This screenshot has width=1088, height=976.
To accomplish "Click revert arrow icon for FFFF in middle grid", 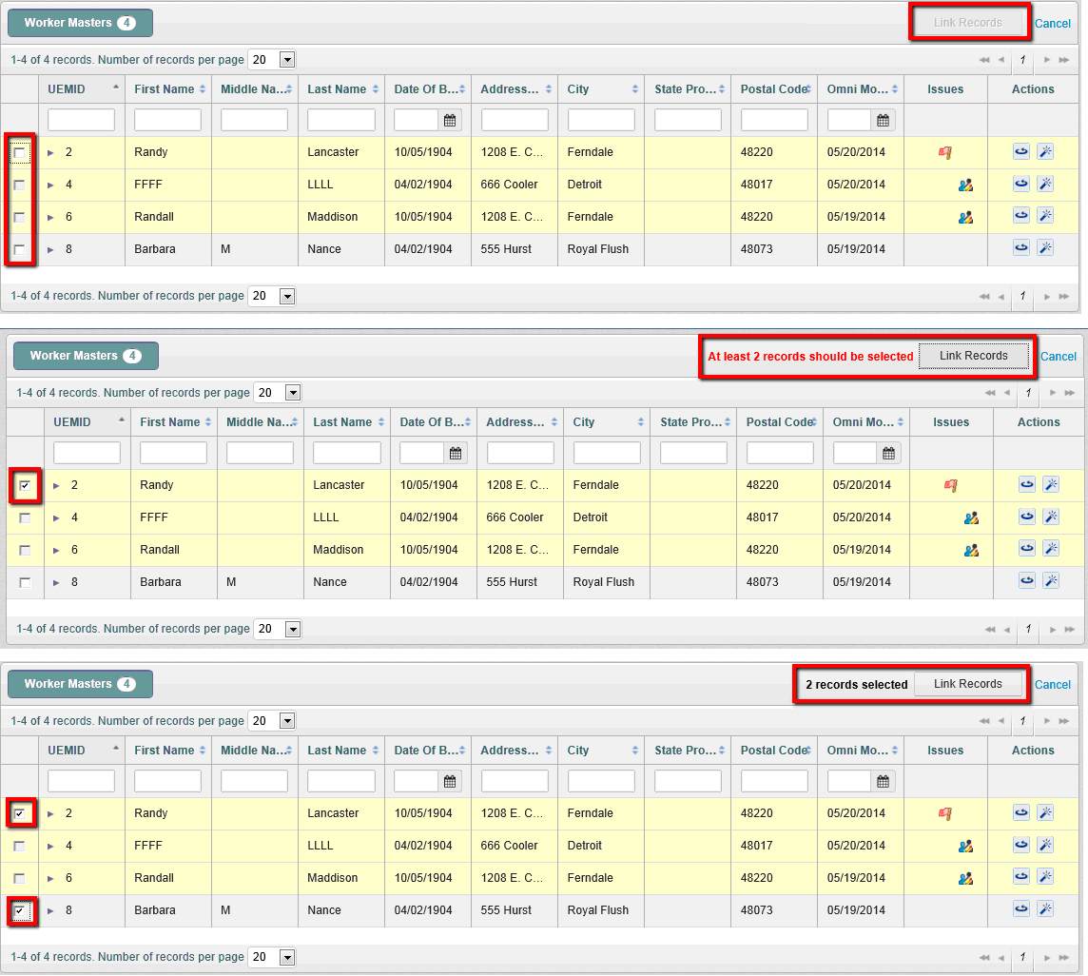I will point(1027,517).
